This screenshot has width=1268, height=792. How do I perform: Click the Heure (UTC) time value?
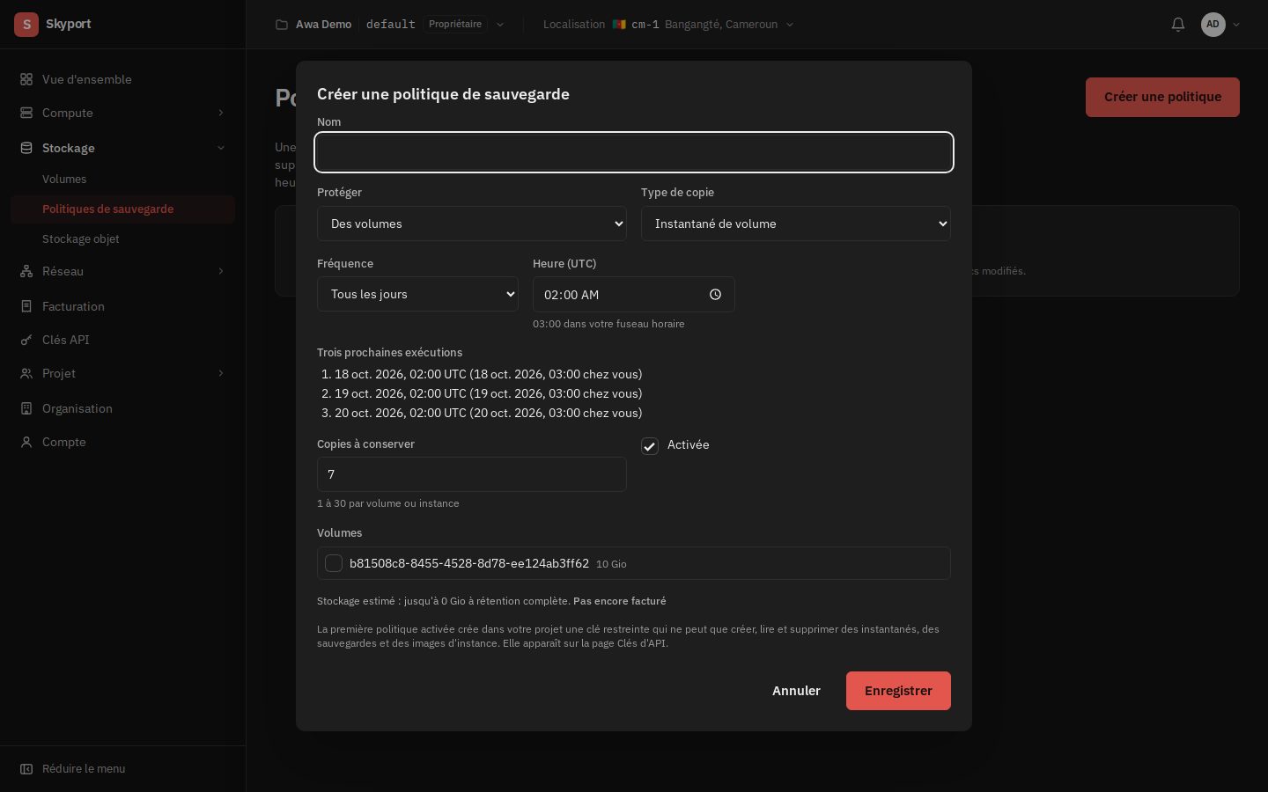click(x=571, y=295)
